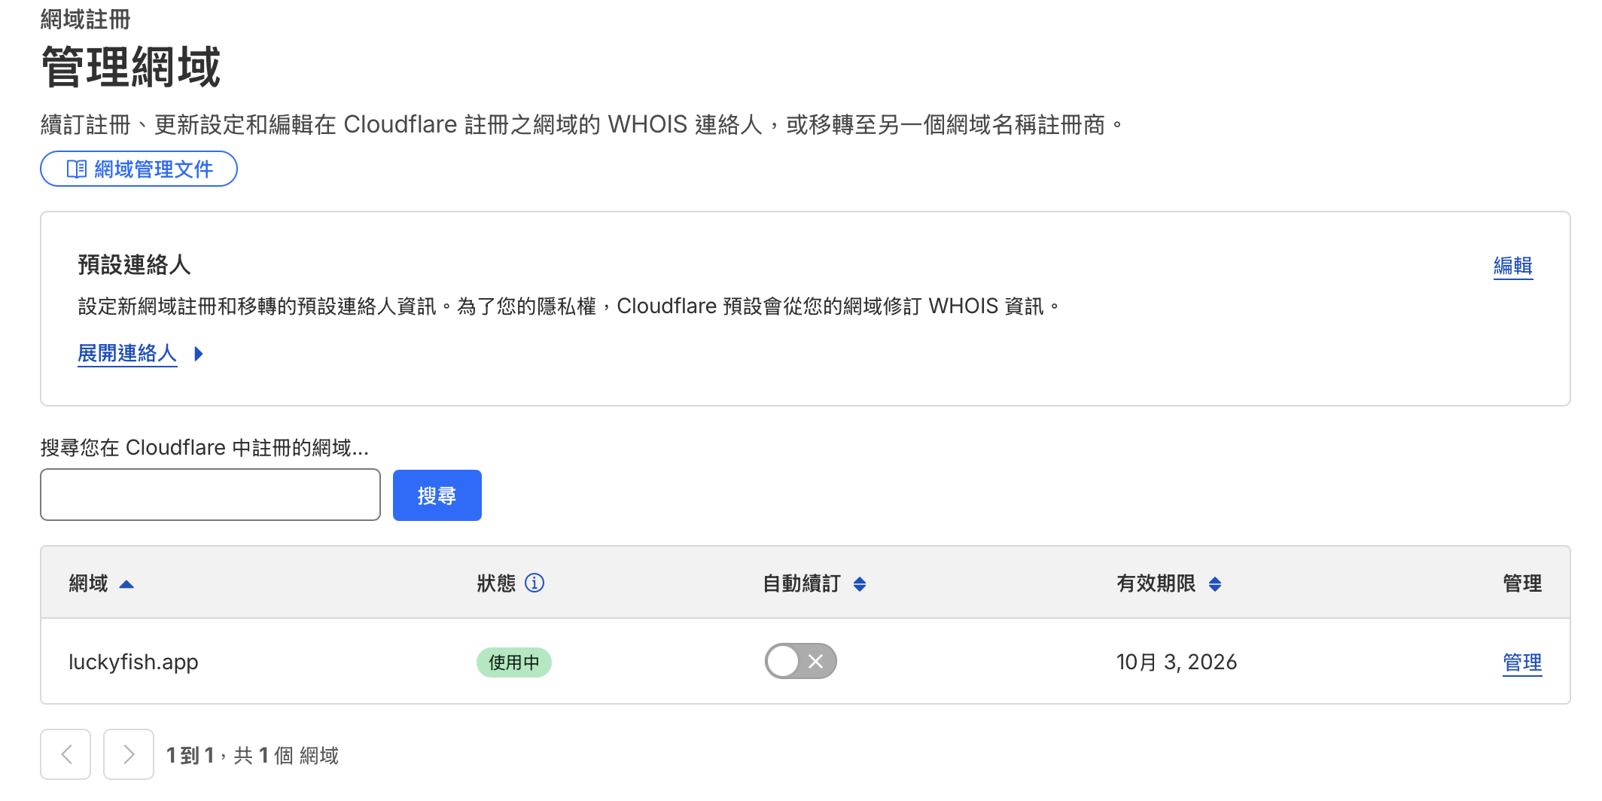Go to next page of domains
Viewport: 1602px width, 801px height.
click(129, 754)
